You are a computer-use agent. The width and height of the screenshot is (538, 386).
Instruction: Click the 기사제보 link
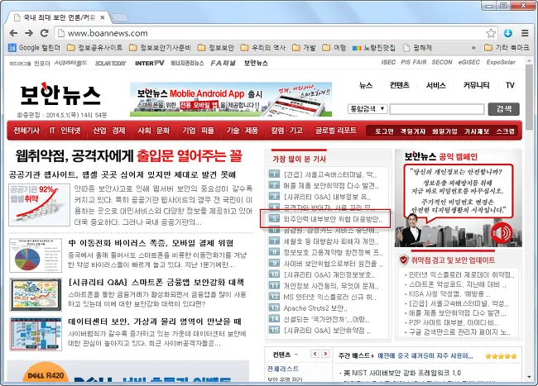coord(477,131)
